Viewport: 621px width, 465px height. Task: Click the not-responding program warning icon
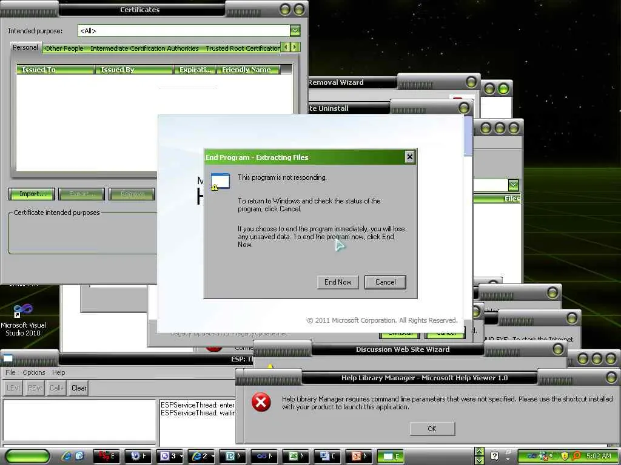[220, 182]
